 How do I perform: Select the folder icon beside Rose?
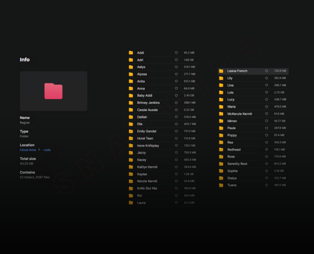[221, 157]
